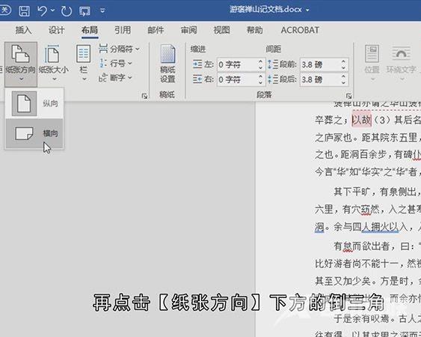
Task: Click the 稿纸设置 manuscript paper icon
Action: tap(168, 64)
